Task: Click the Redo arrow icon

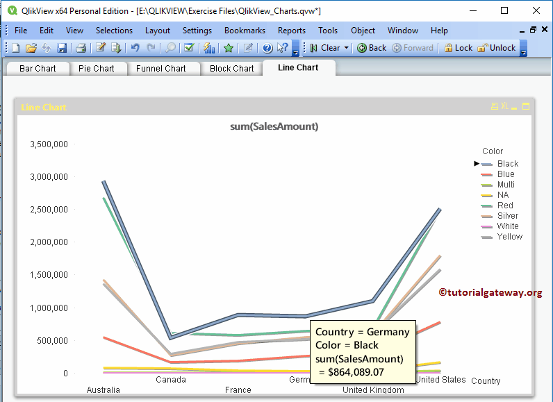Action: tap(151, 48)
